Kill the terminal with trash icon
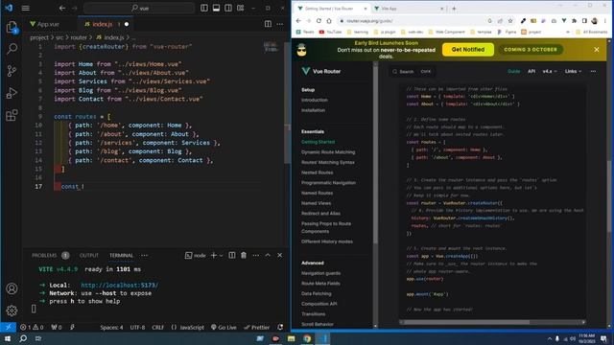The image size is (614, 345). tap(244, 255)
